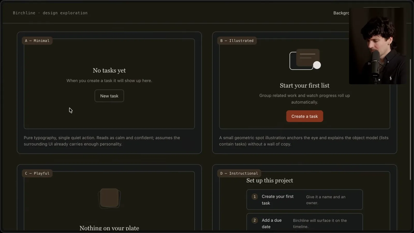This screenshot has height=233, width=414.
Task: Click "Give it a name and an owner." text
Action: point(326,200)
